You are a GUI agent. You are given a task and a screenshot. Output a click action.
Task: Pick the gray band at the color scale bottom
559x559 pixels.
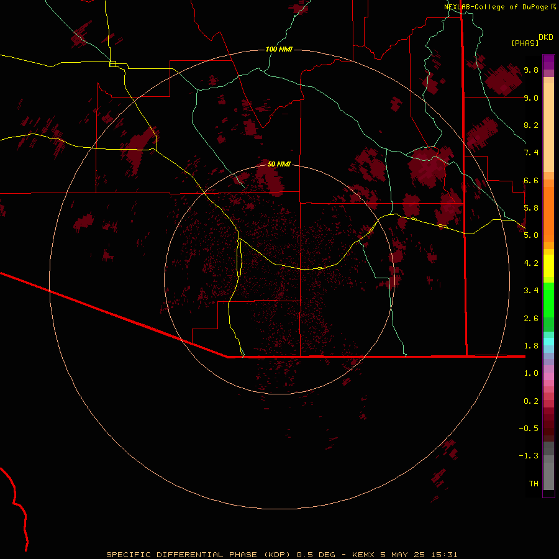click(548, 476)
